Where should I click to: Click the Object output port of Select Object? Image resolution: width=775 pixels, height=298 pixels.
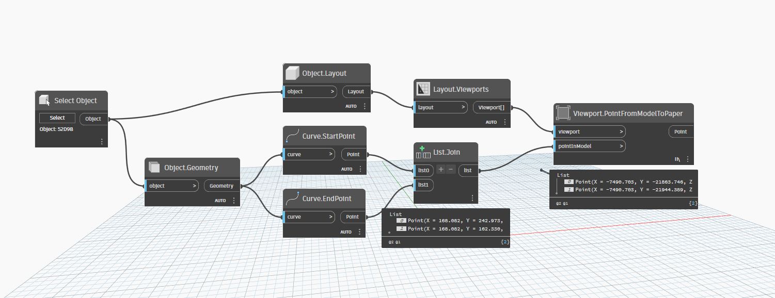(x=93, y=119)
